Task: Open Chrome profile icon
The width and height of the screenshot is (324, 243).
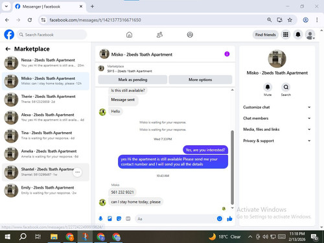Action: pyautogui.click(x=305, y=20)
